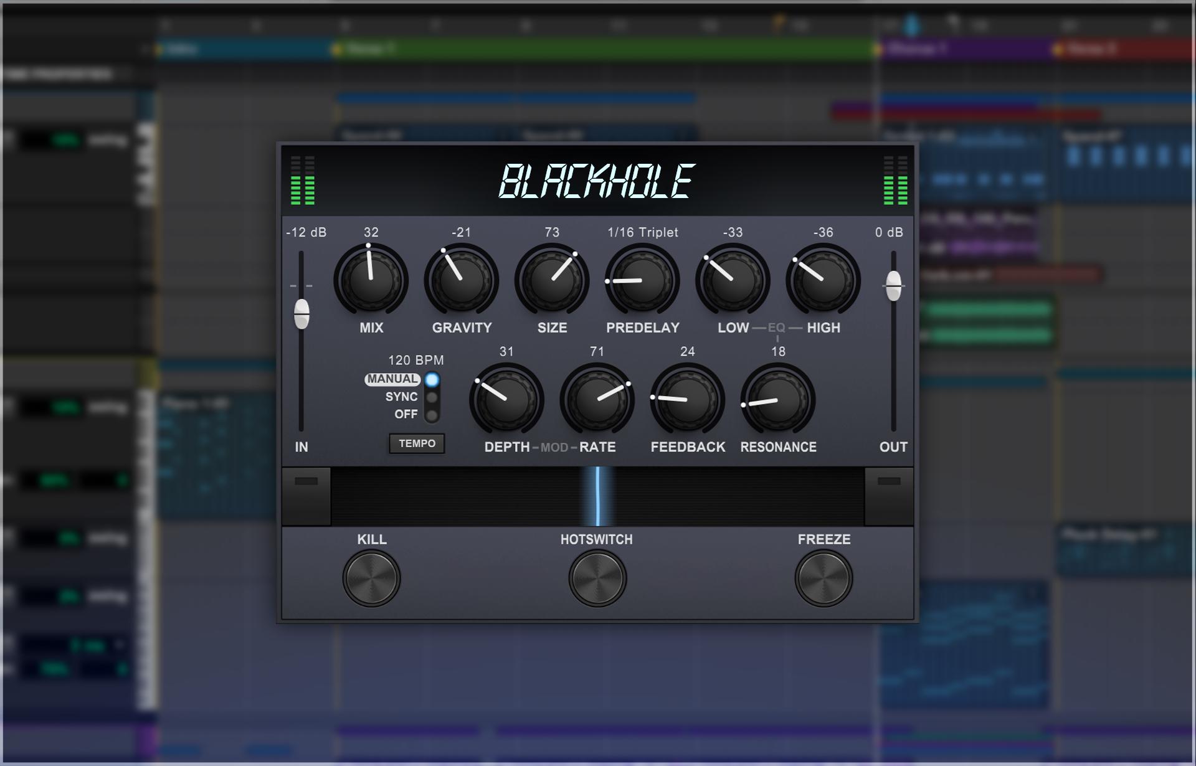Click the left ribbon end button

(306, 496)
